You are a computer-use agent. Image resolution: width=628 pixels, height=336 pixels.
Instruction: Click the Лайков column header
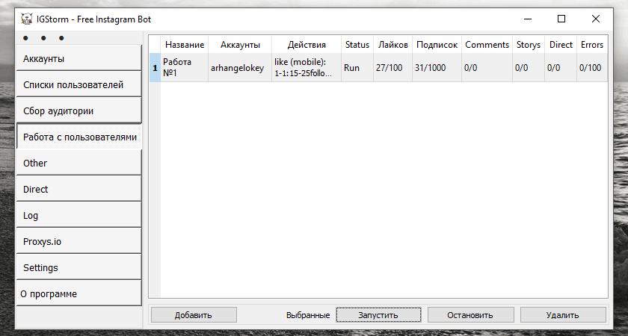click(x=393, y=44)
